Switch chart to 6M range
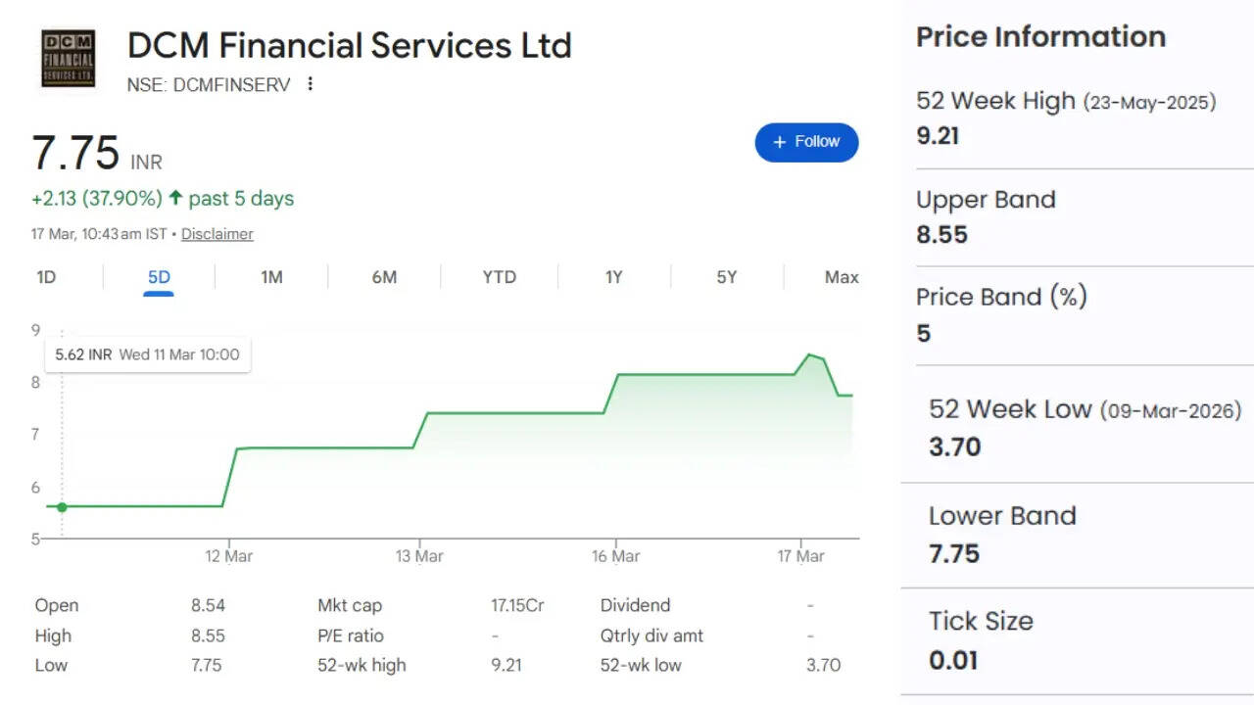 coord(384,277)
